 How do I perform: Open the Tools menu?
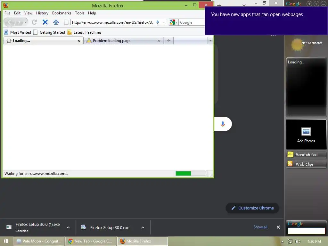click(x=79, y=13)
